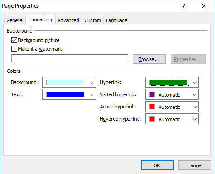Open the Visited hyperlink dropdown arrow
215x174 pixels.
click(195, 94)
